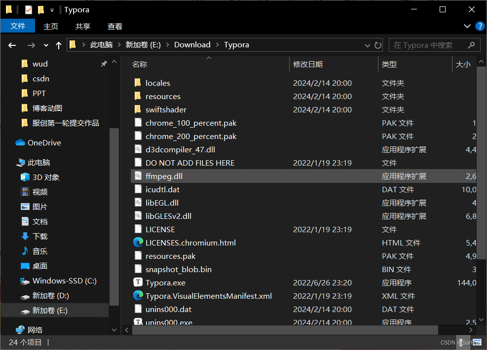487x350 pixels.
Task: Click the ffmpeg.dll file icon
Action: click(x=138, y=176)
